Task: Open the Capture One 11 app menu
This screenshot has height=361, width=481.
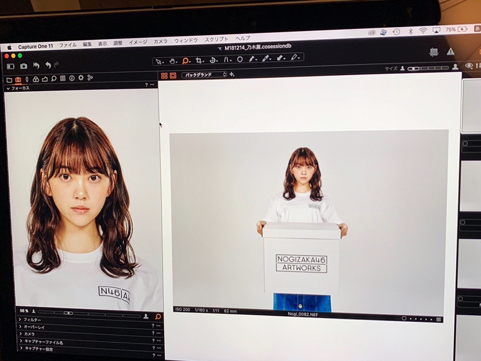Action: coord(35,46)
